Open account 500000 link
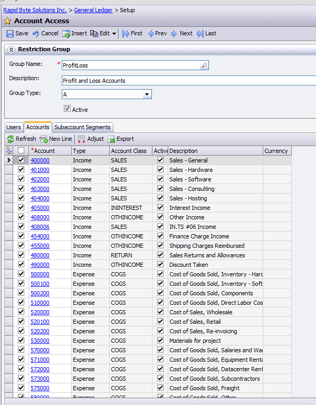Screen dimensions: 316x405 point(40,274)
